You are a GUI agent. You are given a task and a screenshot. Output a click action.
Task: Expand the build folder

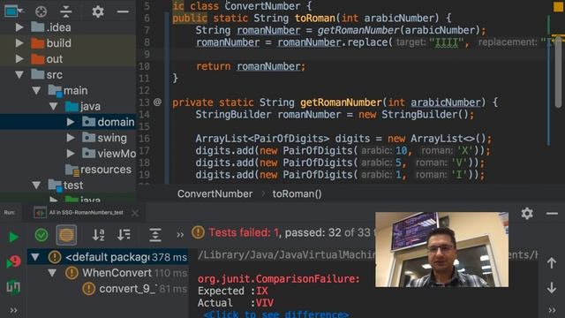19,43
